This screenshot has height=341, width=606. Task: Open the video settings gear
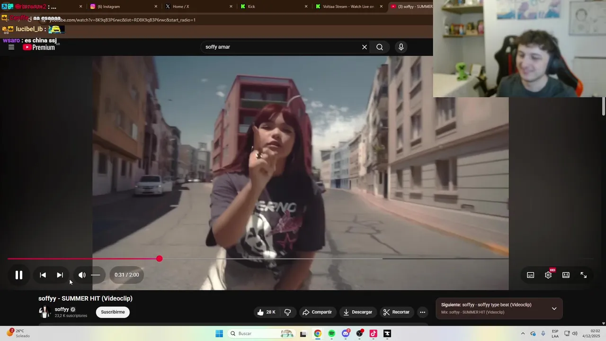(548, 275)
